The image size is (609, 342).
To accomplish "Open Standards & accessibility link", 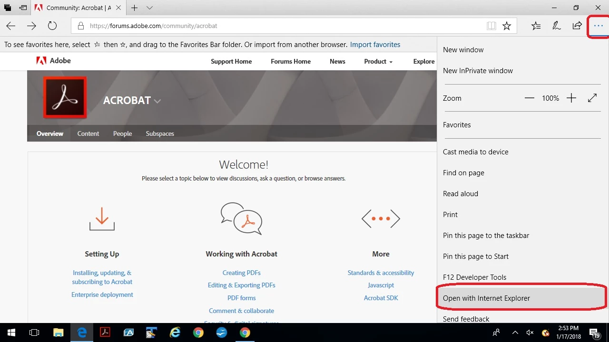I will click(381, 273).
